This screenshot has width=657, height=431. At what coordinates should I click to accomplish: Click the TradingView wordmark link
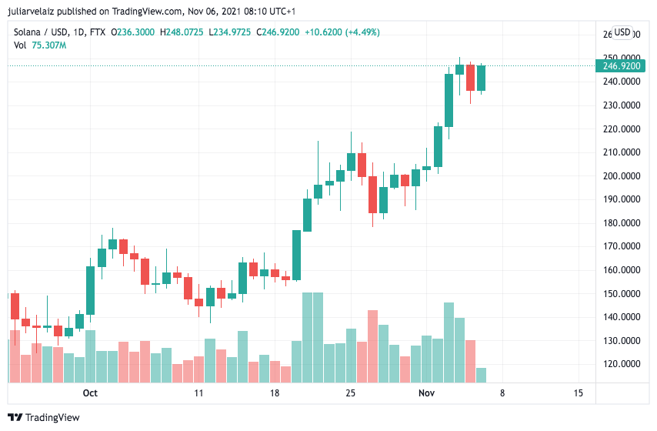tap(52, 418)
